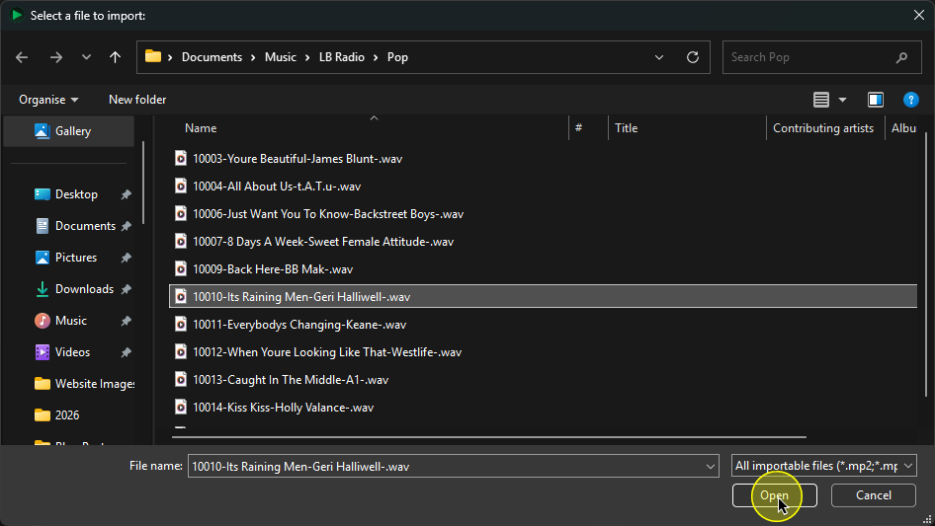Click the Back navigation arrow
This screenshot has height=526, width=935.
click(22, 57)
